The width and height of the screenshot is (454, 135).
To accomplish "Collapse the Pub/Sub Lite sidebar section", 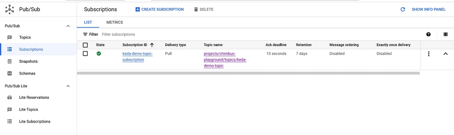I will click(x=68, y=86).
